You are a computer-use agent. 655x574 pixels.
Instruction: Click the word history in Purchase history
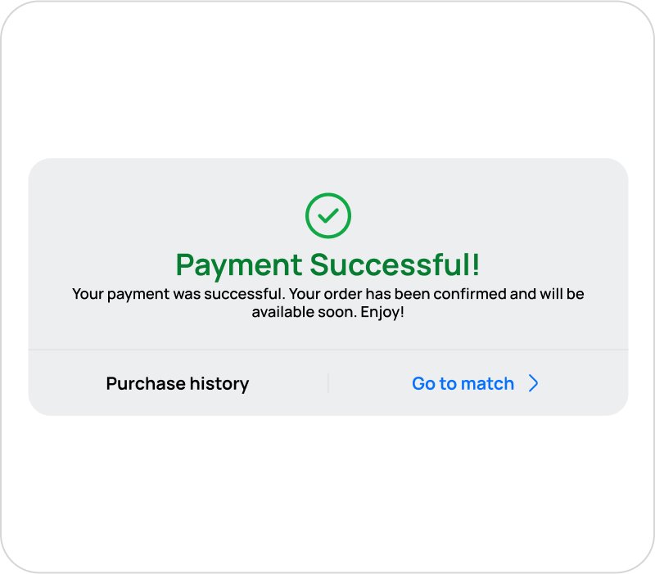(219, 383)
